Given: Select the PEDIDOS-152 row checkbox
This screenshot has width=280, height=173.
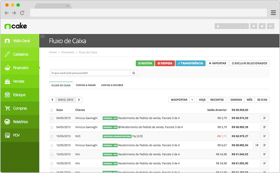Looking at the screenshot, I should (52, 164).
